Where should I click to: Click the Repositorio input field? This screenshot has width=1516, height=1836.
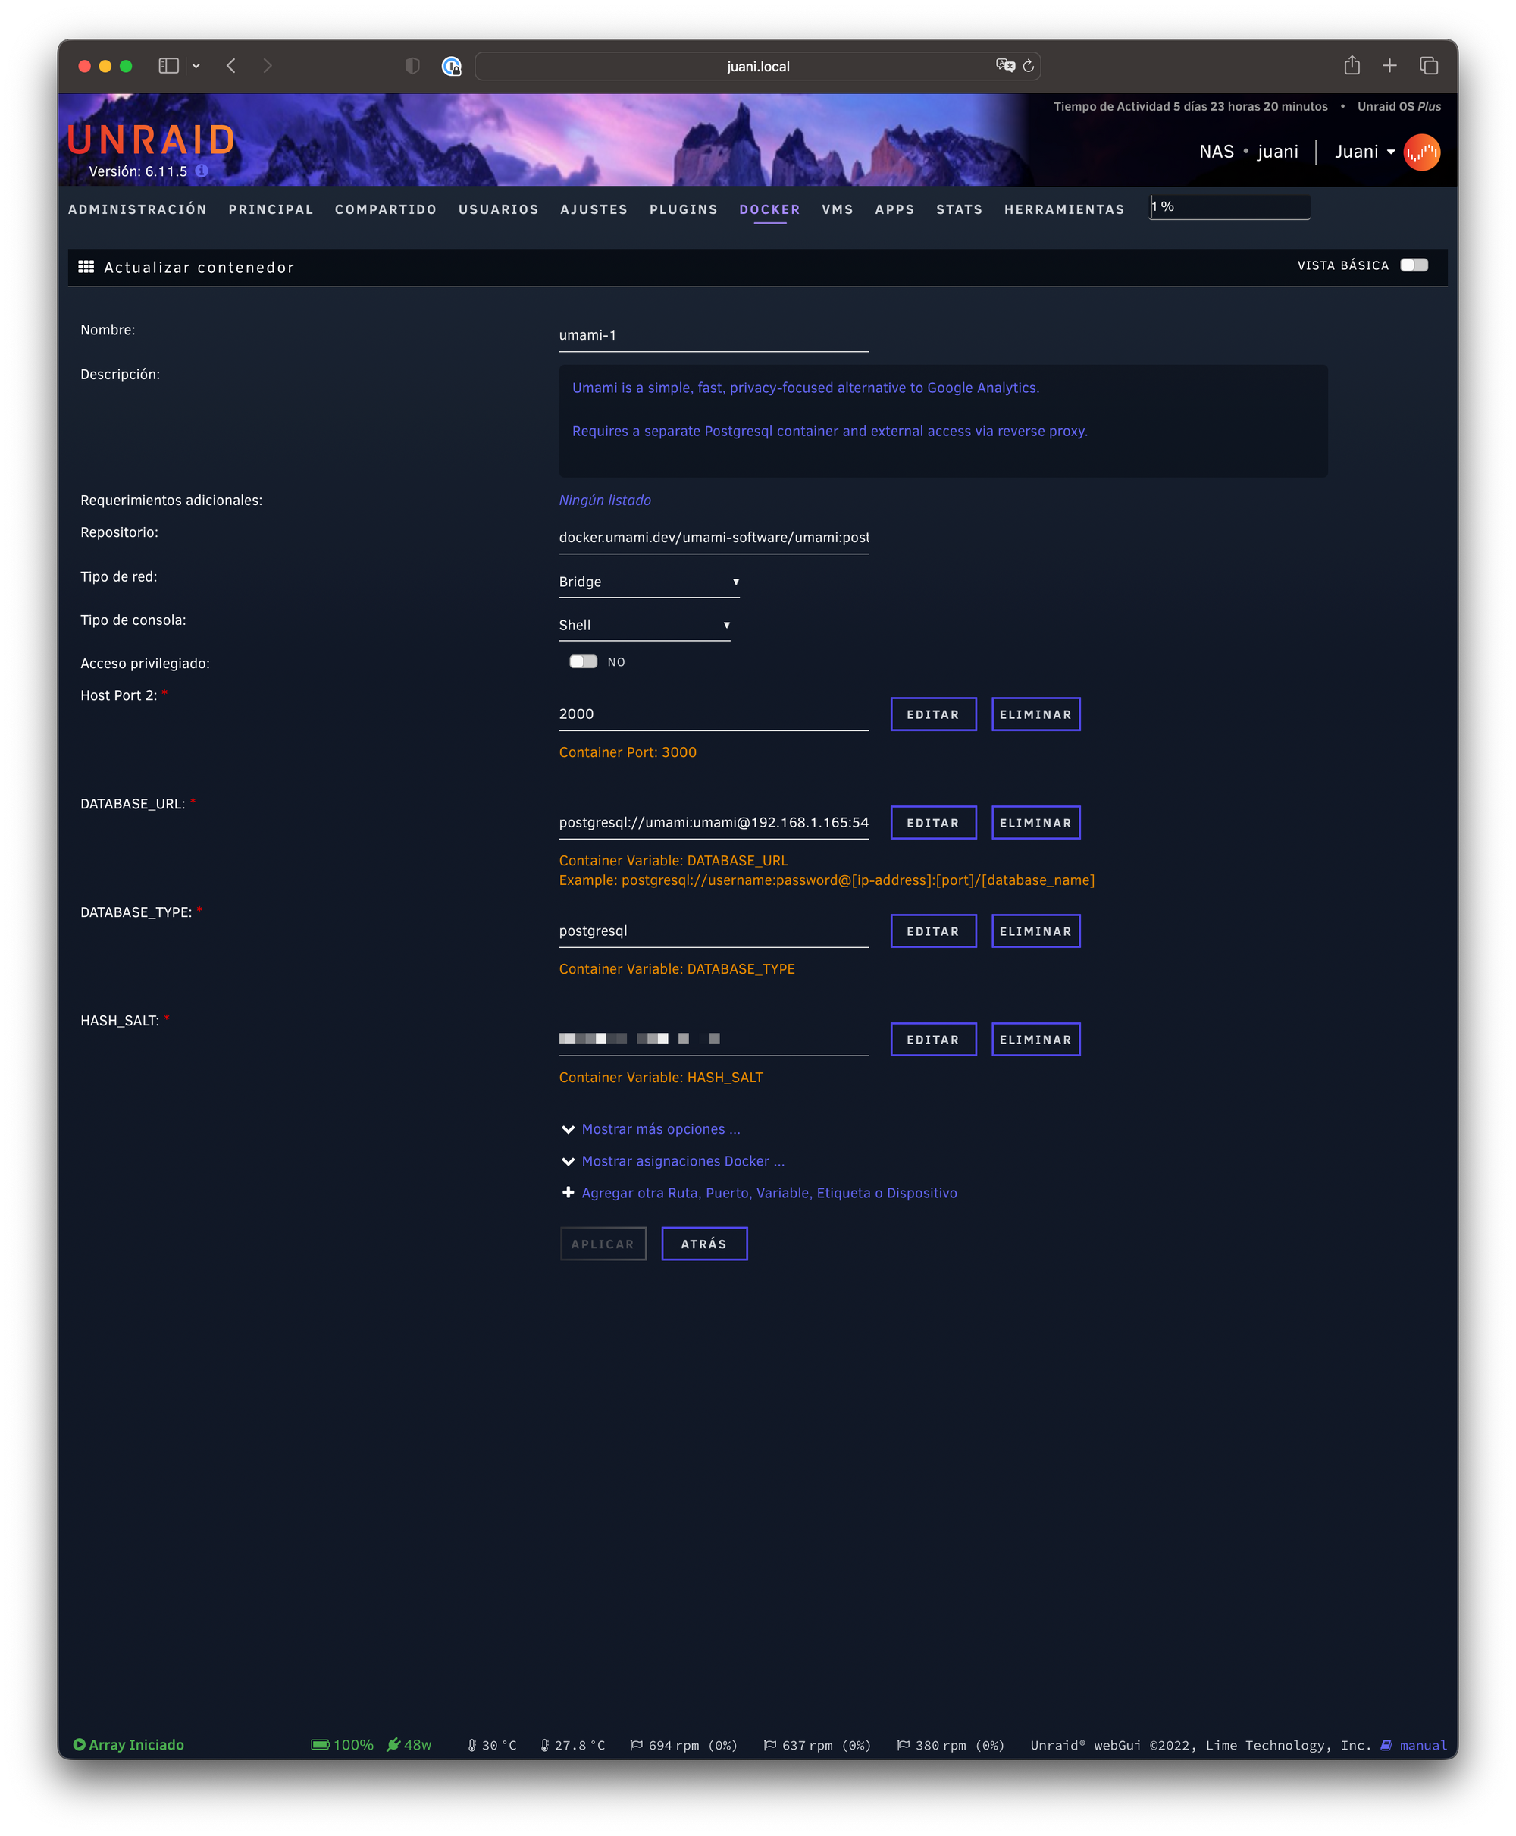tap(713, 537)
